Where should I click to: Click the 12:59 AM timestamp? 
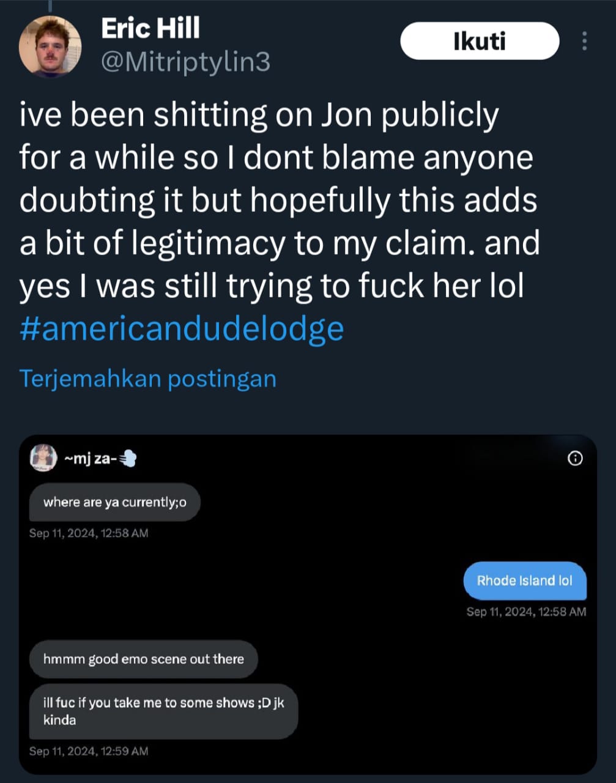pos(89,751)
